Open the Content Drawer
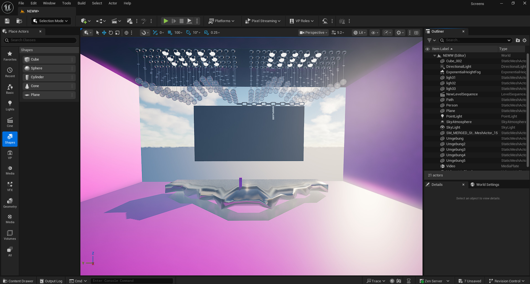Screen dimensions: 530x284 pos(18,281)
